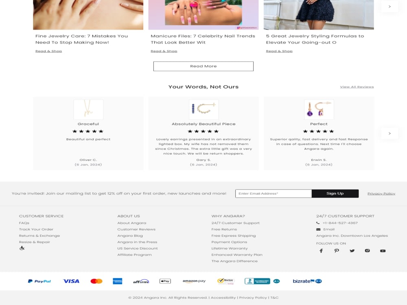Viewport: 407px width, 305px height.
Task: Click the Sign Up button
Action: (335, 194)
